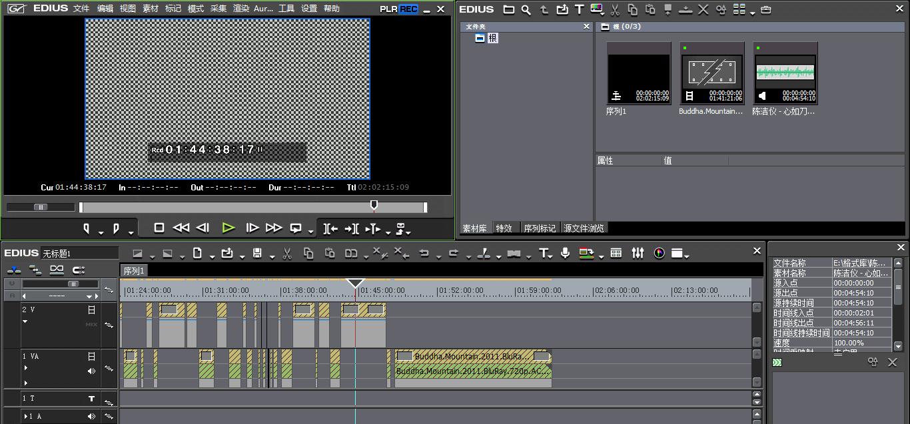Select the Buddha.Mountain clip thumbnail in bin

tap(711, 73)
